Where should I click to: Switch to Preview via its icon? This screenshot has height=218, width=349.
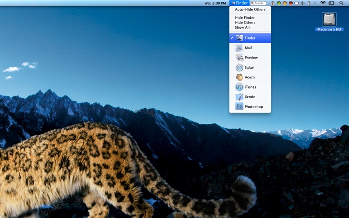click(x=239, y=58)
